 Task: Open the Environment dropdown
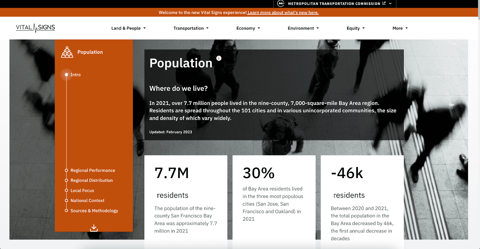tap(303, 28)
